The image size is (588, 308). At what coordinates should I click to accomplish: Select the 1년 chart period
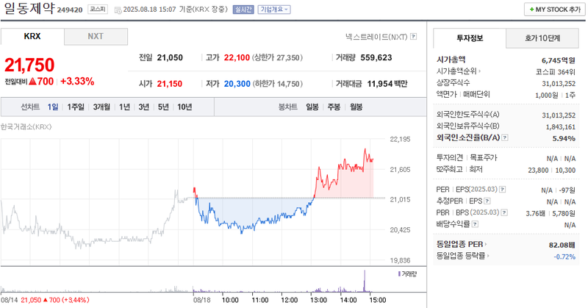[124, 107]
